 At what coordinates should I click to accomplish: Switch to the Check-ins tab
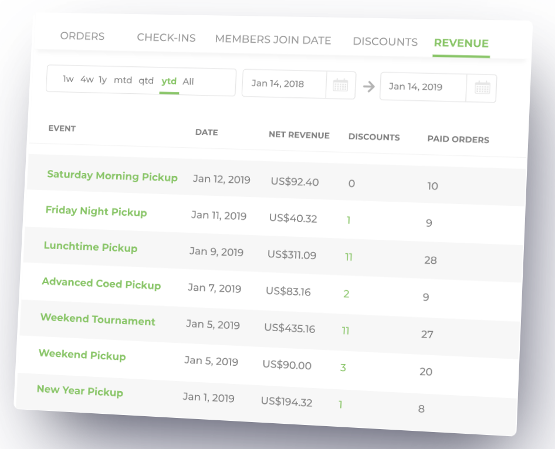click(167, 38)
